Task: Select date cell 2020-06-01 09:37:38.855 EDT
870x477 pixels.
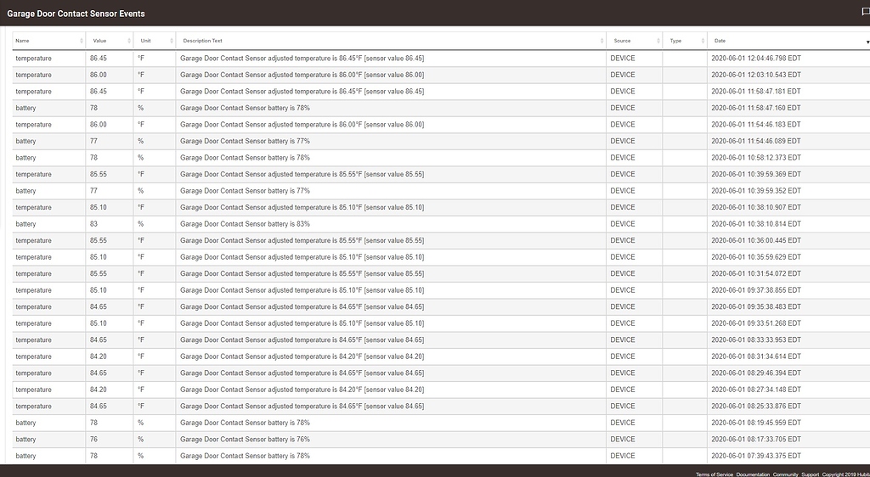Action: (x=755, y=289)
